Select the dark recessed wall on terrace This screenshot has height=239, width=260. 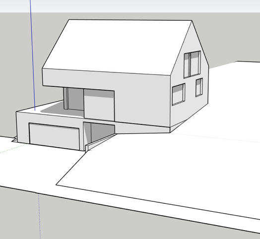[x=75, y=99]
